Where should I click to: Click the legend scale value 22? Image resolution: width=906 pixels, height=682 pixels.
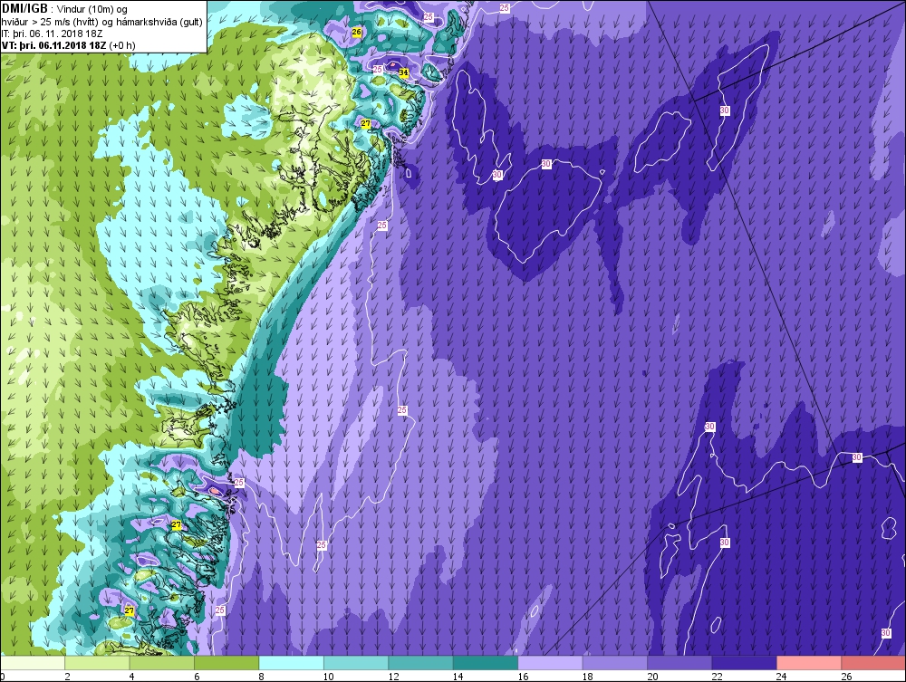(x=717, y=677)
